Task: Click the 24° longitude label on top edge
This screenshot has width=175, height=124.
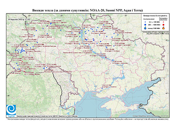Action: point(30,15)
